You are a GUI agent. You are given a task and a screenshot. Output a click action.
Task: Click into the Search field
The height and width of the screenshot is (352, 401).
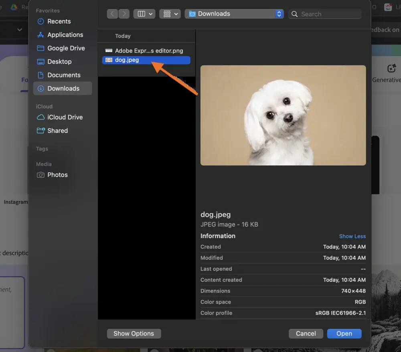325,14
